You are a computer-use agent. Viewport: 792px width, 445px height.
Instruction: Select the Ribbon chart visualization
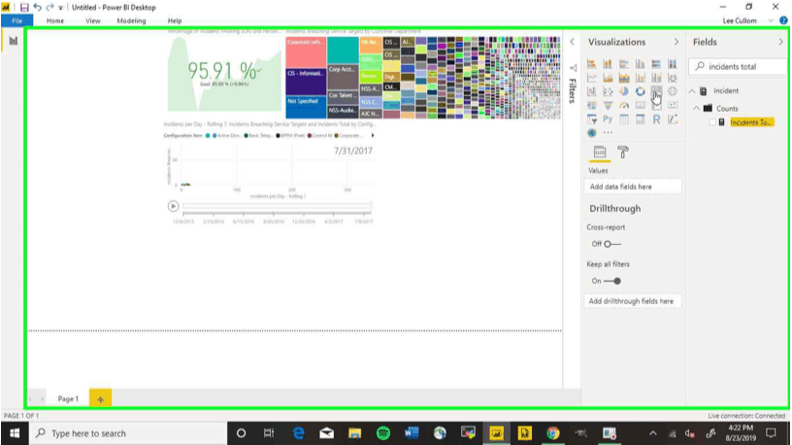click(x=673, y=78)
